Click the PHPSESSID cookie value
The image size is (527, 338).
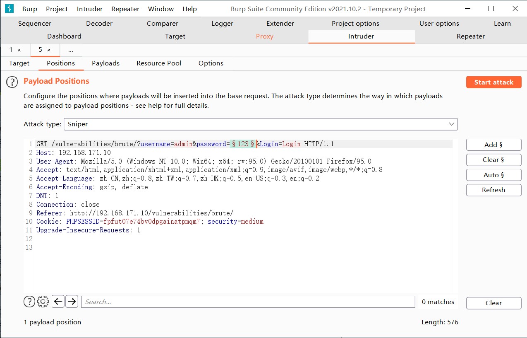[152, 222]
